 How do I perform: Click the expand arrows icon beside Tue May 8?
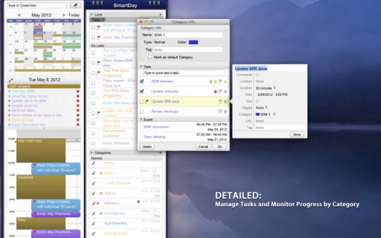(x=10, y=80)
